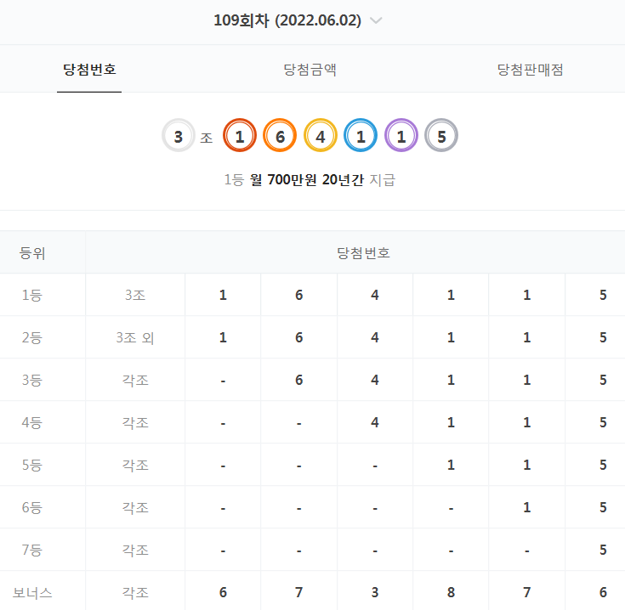This screenshot has width=625, height=610.
Task: Switch to the 당첨판매점 tab
Action: coord(530,70)
